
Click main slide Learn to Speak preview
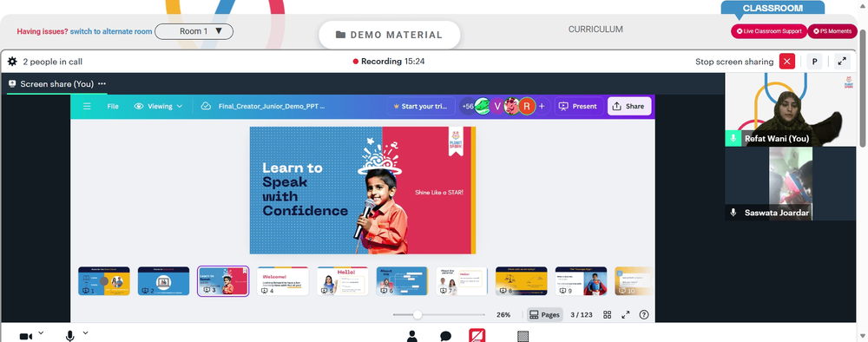click(363, 190)
